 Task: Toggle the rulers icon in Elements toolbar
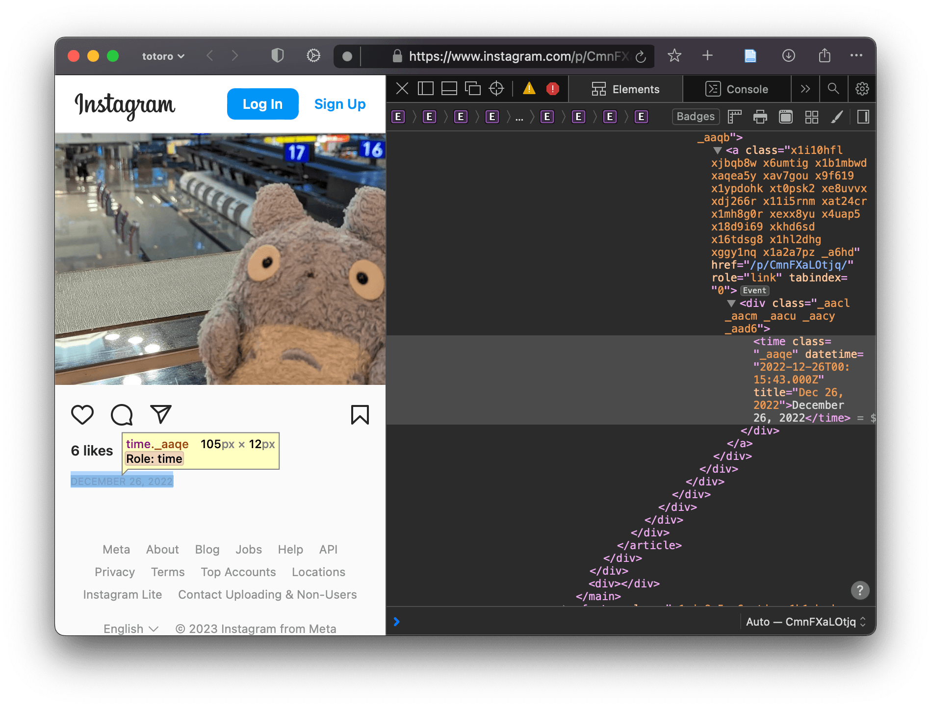(734, 117)
